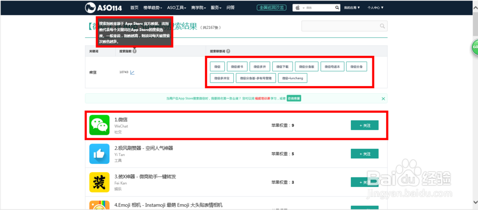Click the 苹果权重：5 text
Viewport: 478px width, 210px height.
(282, 154)
